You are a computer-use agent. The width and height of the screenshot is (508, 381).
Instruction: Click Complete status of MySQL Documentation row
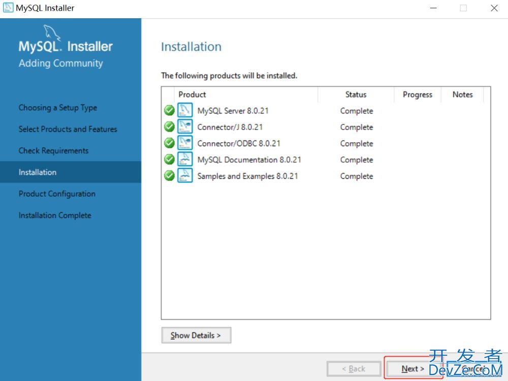357,160
